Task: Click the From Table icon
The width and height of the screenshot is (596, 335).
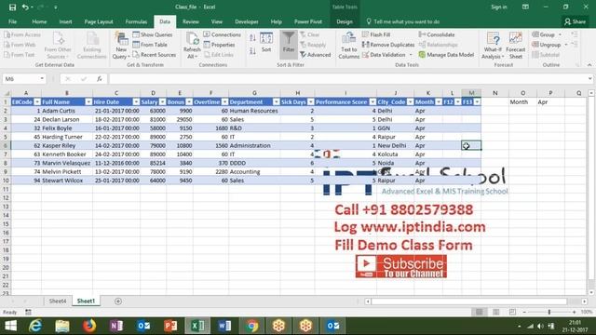Action: click(x=136, y=45)
